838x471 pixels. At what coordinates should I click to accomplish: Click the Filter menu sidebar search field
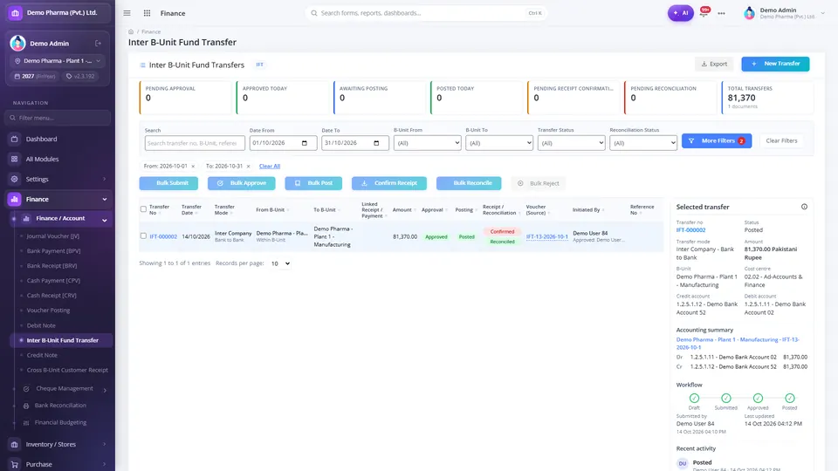(58, 118)
